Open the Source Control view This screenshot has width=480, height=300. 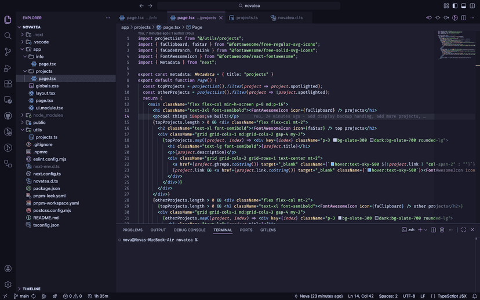[8, 52]
